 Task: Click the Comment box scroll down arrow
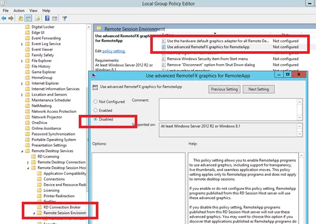299,117
